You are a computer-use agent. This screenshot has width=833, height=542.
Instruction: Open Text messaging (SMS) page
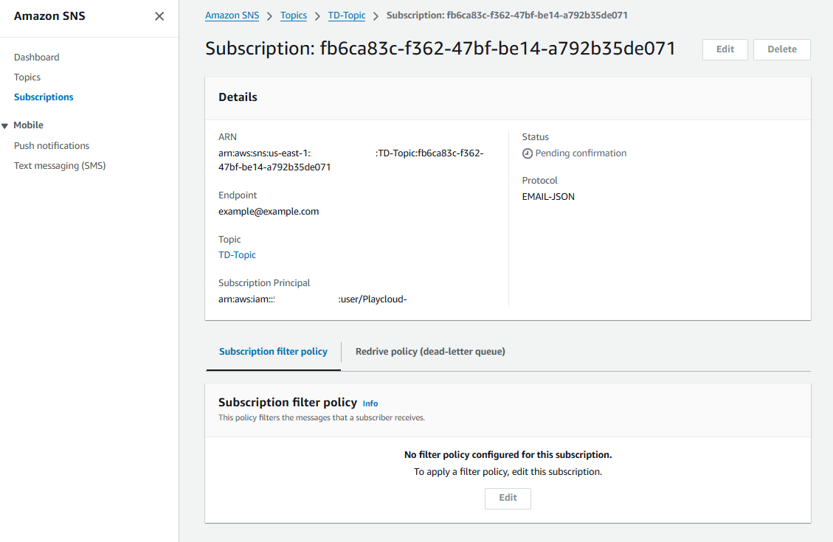60,165
